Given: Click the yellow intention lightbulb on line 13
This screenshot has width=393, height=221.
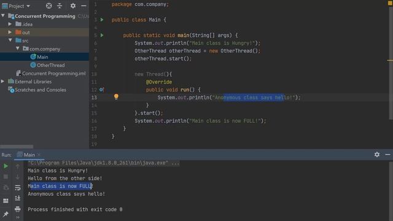Looking at the screenshot, I should (116, 97).
